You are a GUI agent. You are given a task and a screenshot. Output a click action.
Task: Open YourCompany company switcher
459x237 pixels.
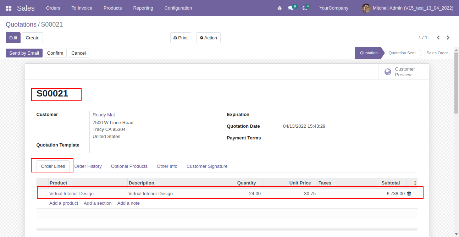334,8
